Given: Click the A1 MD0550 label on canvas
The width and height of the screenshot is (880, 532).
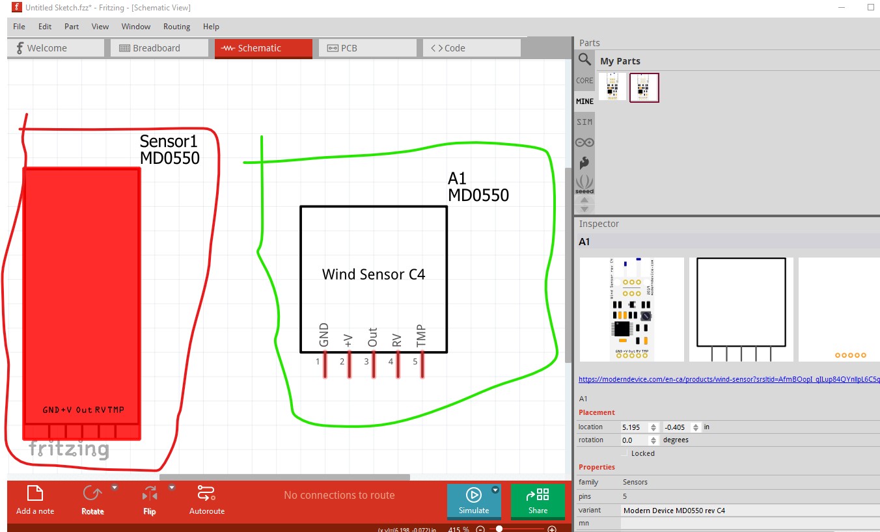Looking at the screenshot, I should 478,187.
